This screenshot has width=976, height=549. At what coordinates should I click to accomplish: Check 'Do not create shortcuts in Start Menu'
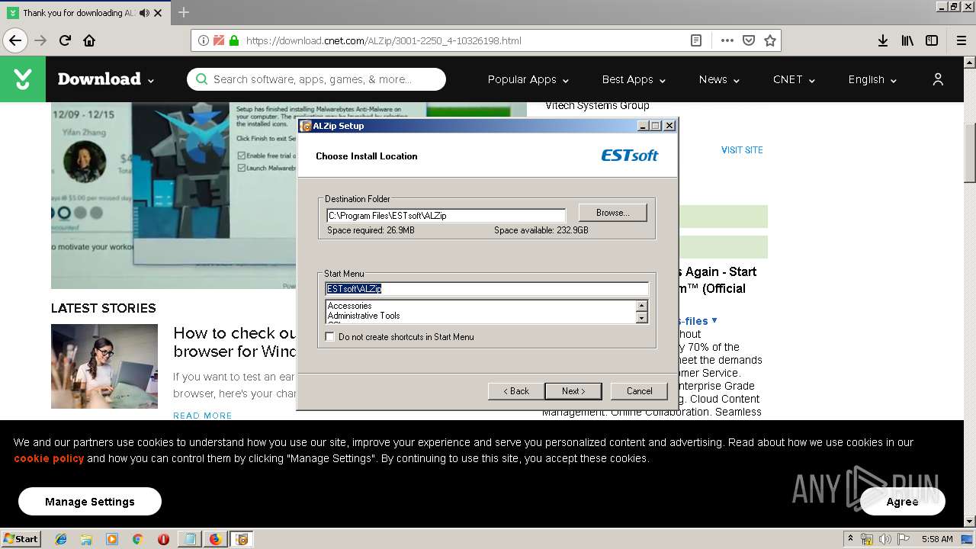330,336
